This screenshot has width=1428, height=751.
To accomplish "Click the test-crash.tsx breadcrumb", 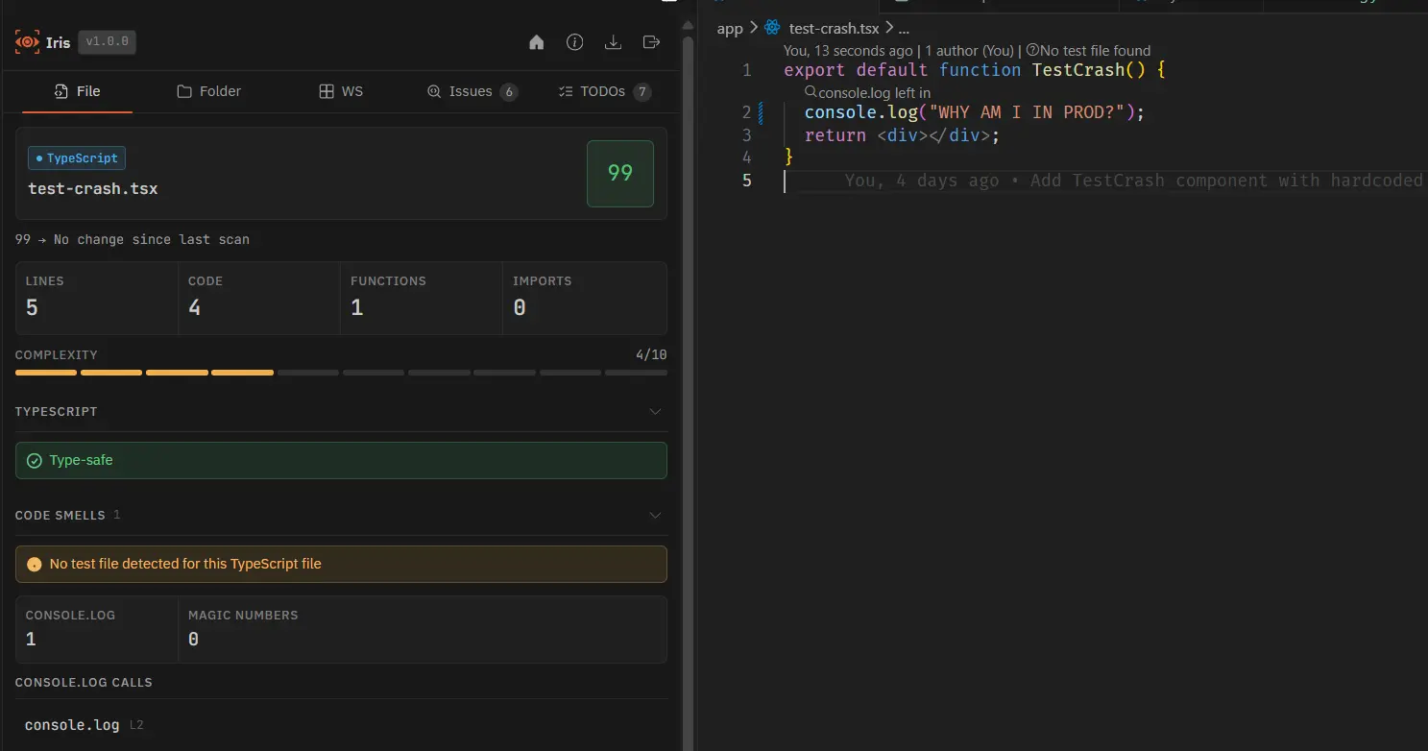I will click(834, 29).
